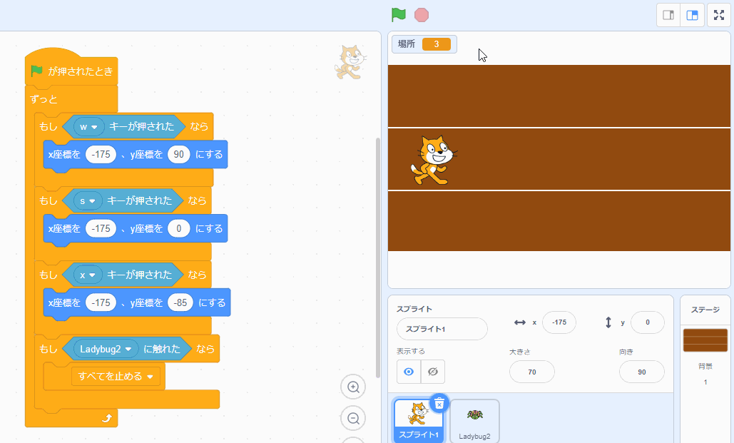The image size is (734, 443).
Task: Zoom out the code workspace
Action: click(x=353, y=418)
